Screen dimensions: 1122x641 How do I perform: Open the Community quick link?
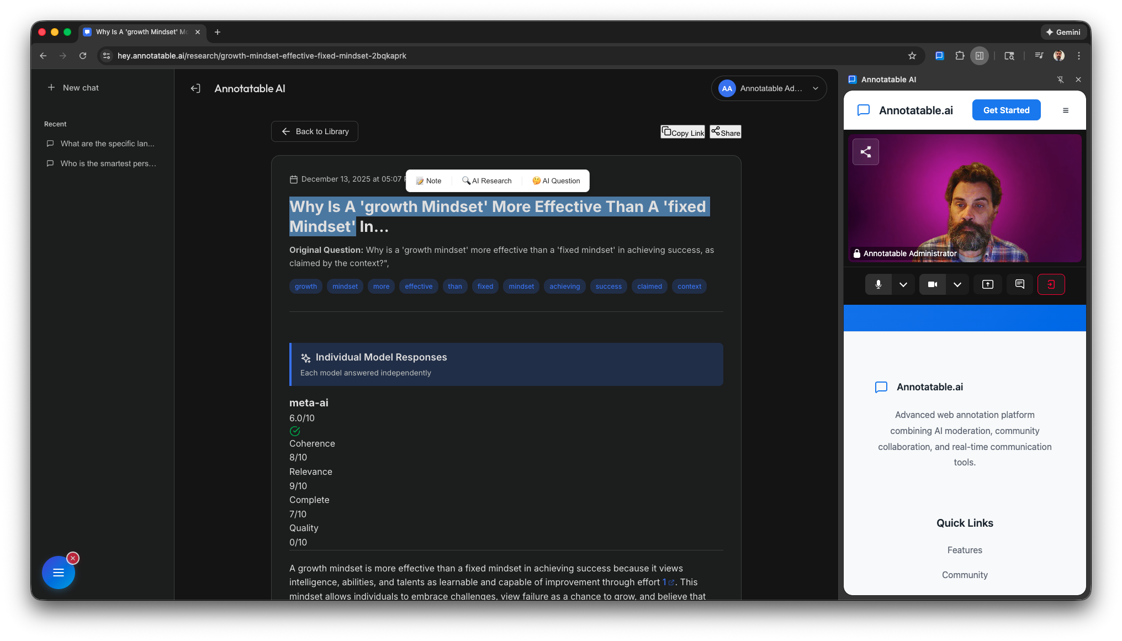point(965,575)
